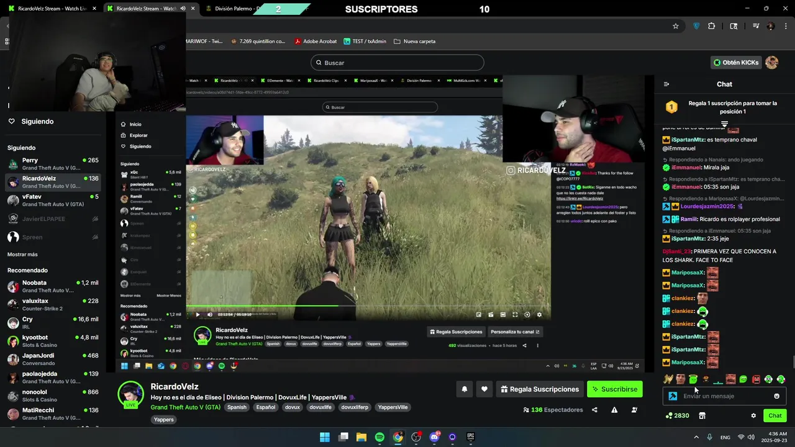Expand the subscription leaderboard chevron
795x447 pixels.
coord(724,125)
